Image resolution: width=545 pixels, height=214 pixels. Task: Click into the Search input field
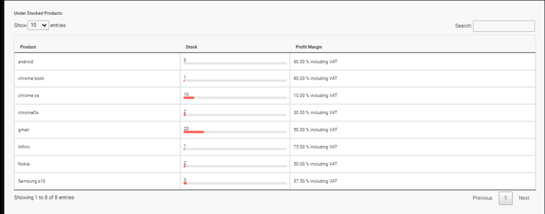point(503,26)
